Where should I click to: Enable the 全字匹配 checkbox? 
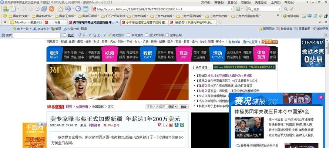click(x=167, y=35)
